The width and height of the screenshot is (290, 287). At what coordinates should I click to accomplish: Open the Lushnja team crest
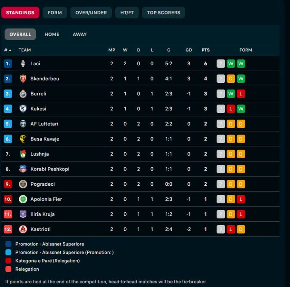(23, 154)
